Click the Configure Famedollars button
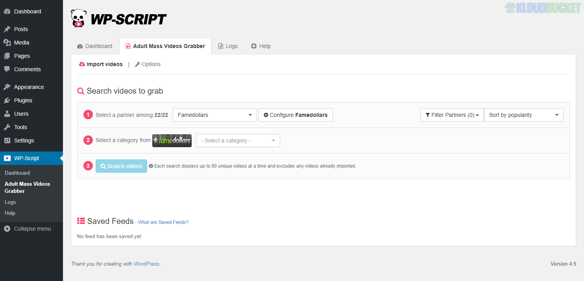 [x=295, y=115]
